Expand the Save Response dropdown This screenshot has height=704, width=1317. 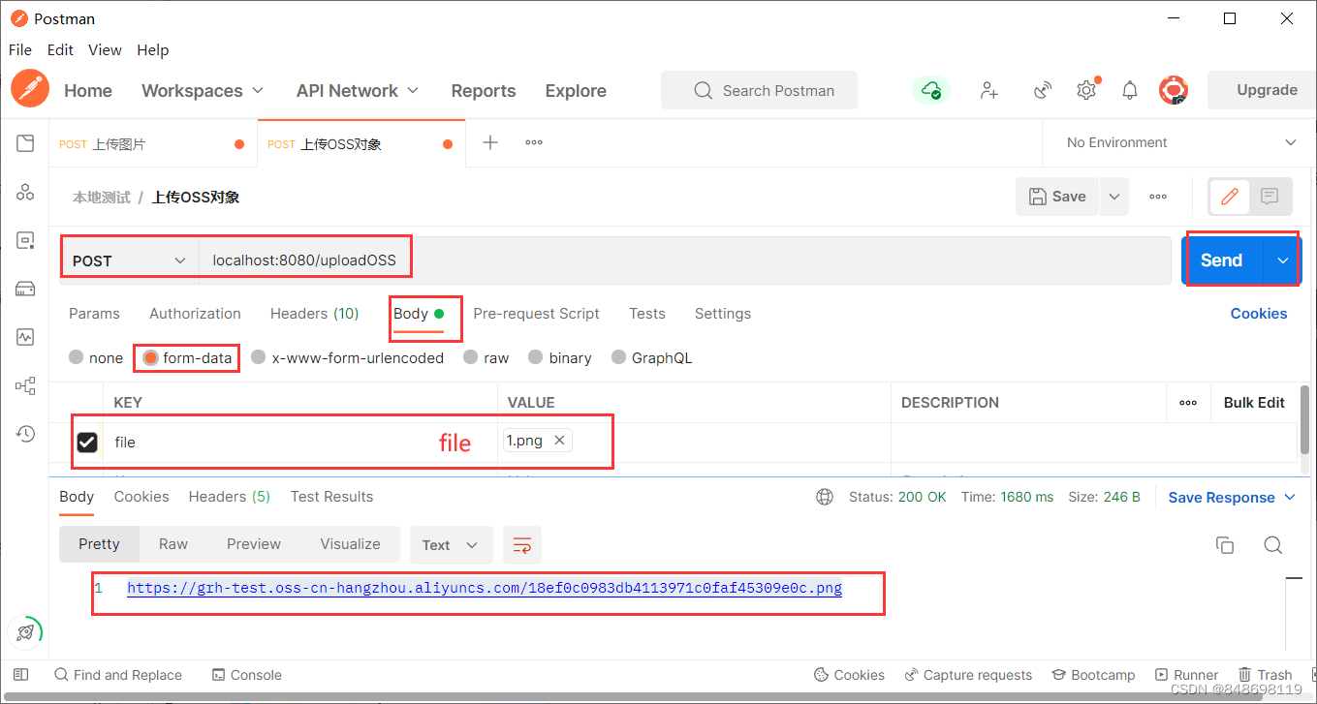pos(1290,497)
